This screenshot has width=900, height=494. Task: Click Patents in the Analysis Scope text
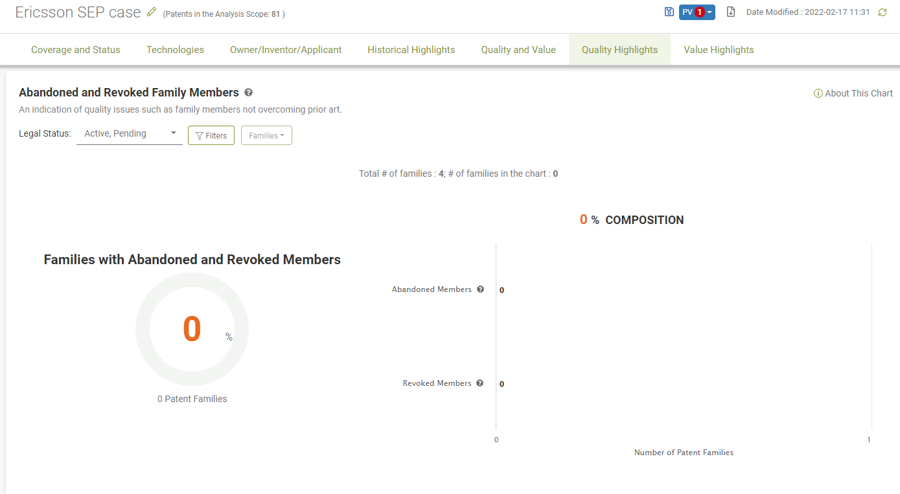click(x=224, y=14)
